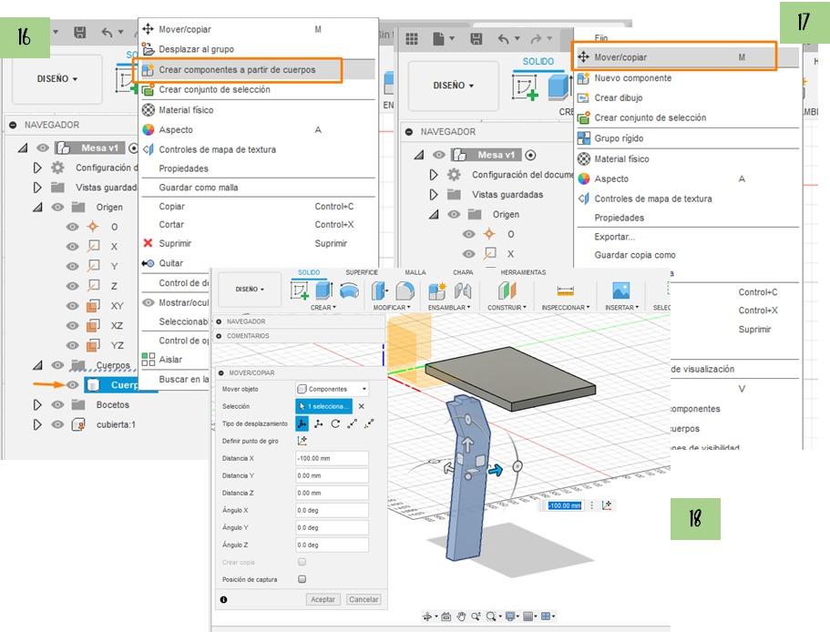Click the insert image icon above INSERTAR
The image size is (830, 632).
click(621, 291)
